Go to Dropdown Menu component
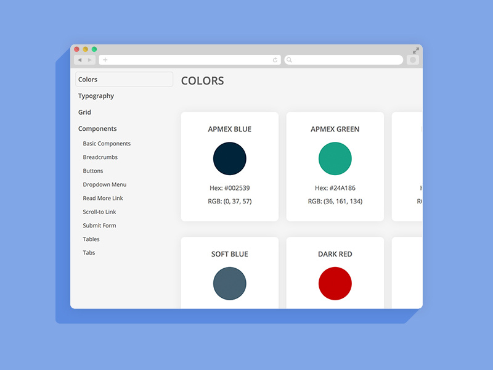 click(105, 184)
